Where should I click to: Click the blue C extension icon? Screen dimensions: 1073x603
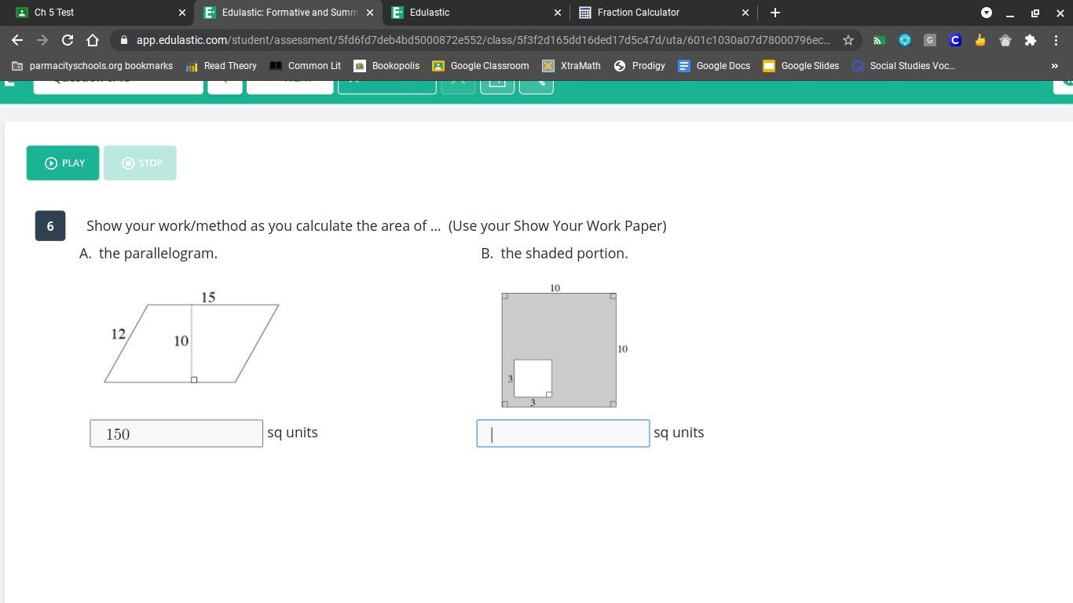pos(955,40)
